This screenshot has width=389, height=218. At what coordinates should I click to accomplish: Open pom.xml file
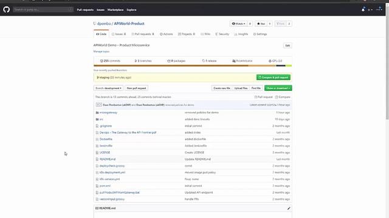click(x=105, y=186)
